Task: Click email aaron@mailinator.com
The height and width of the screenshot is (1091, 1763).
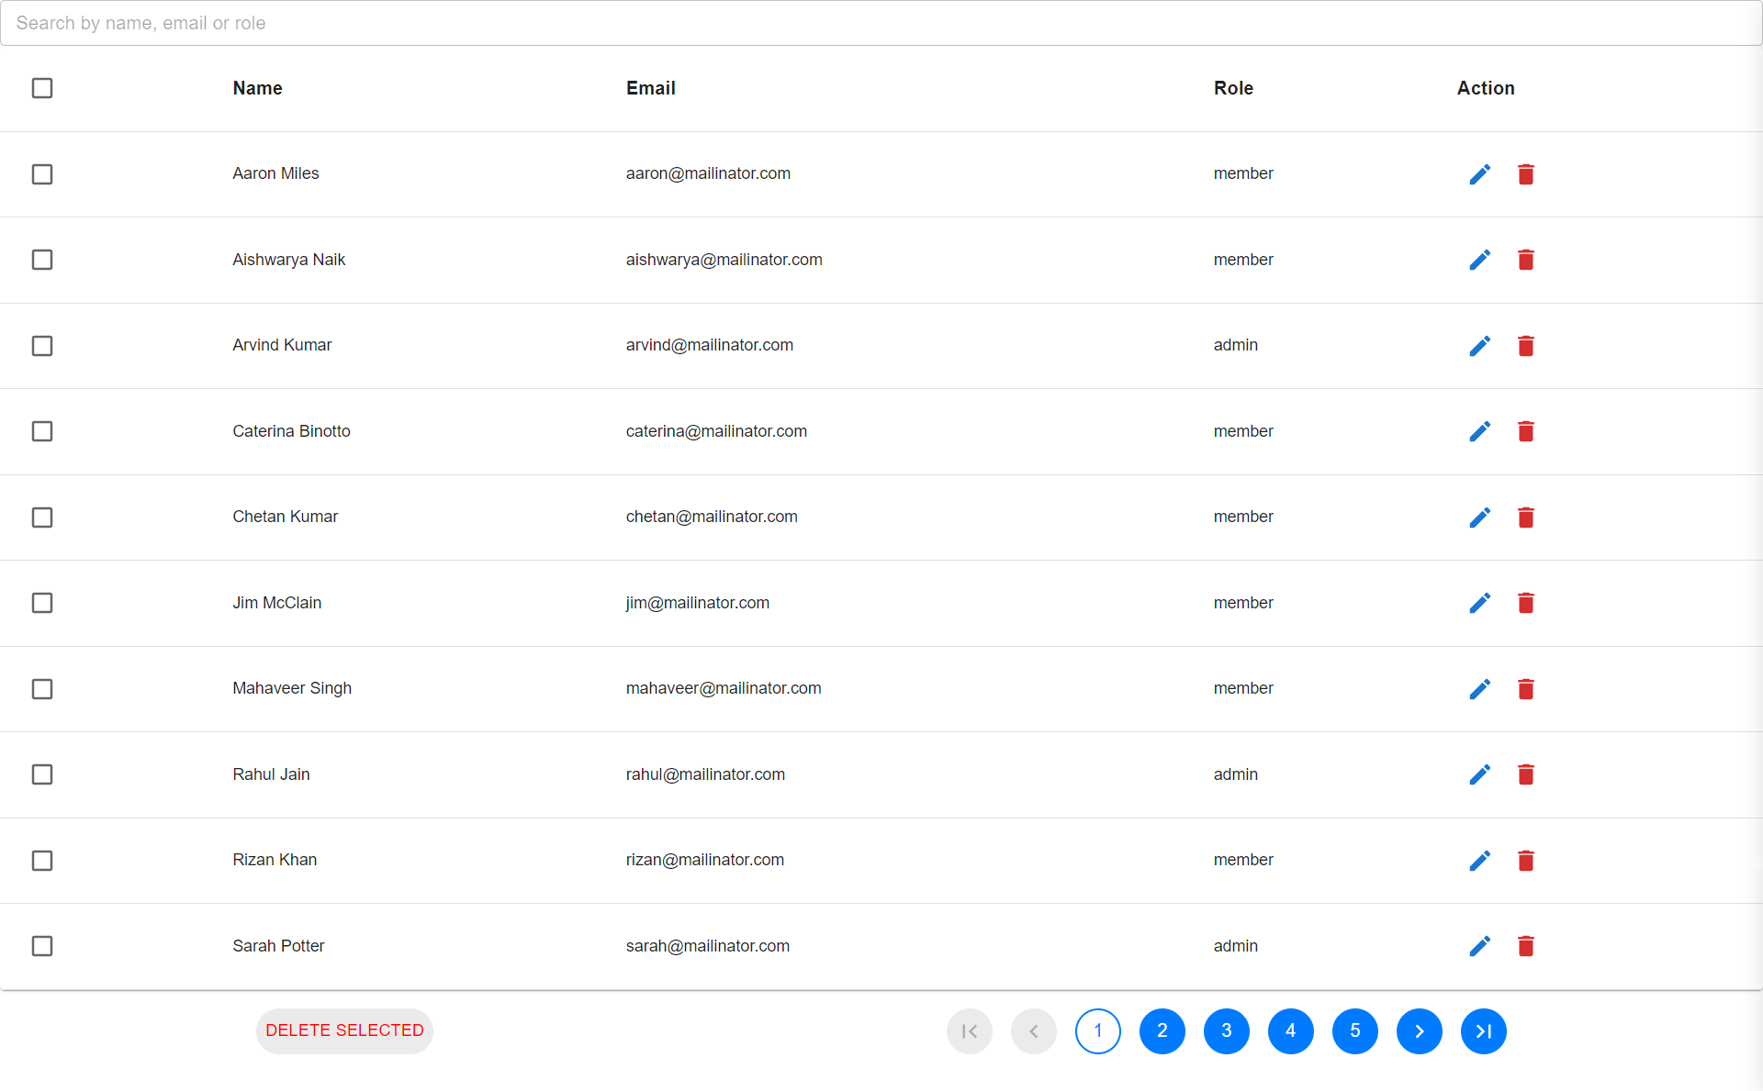Action: tap(708, 173)
